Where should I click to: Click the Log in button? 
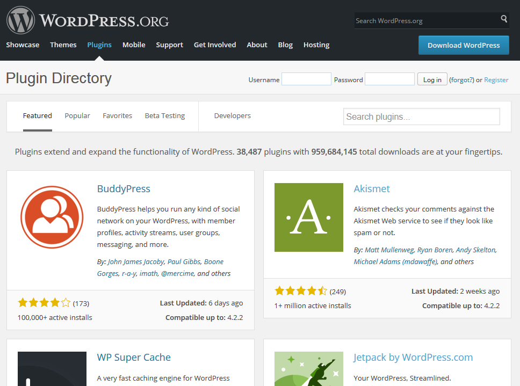click(x=432, y=79)
